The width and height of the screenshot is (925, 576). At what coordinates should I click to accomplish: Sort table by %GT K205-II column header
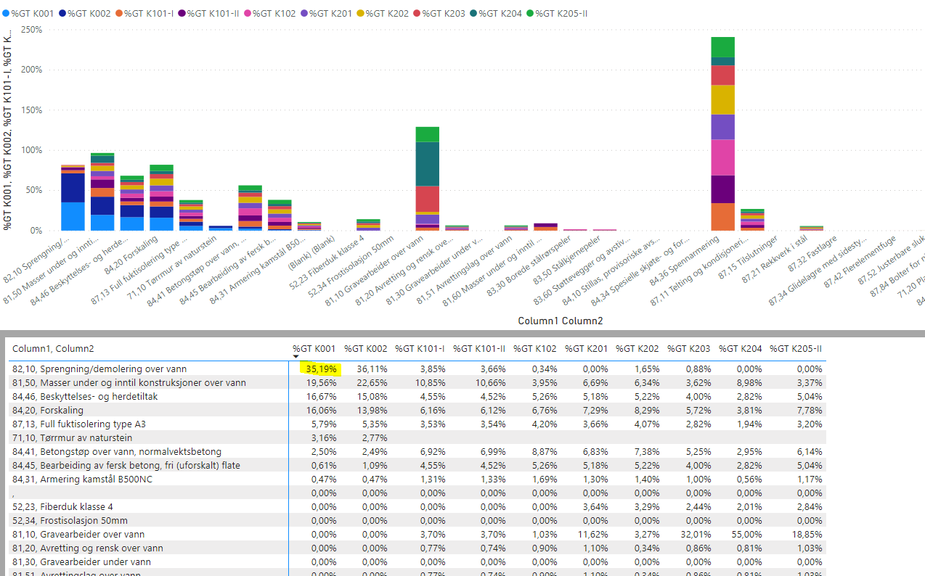[x=795, y=348]
